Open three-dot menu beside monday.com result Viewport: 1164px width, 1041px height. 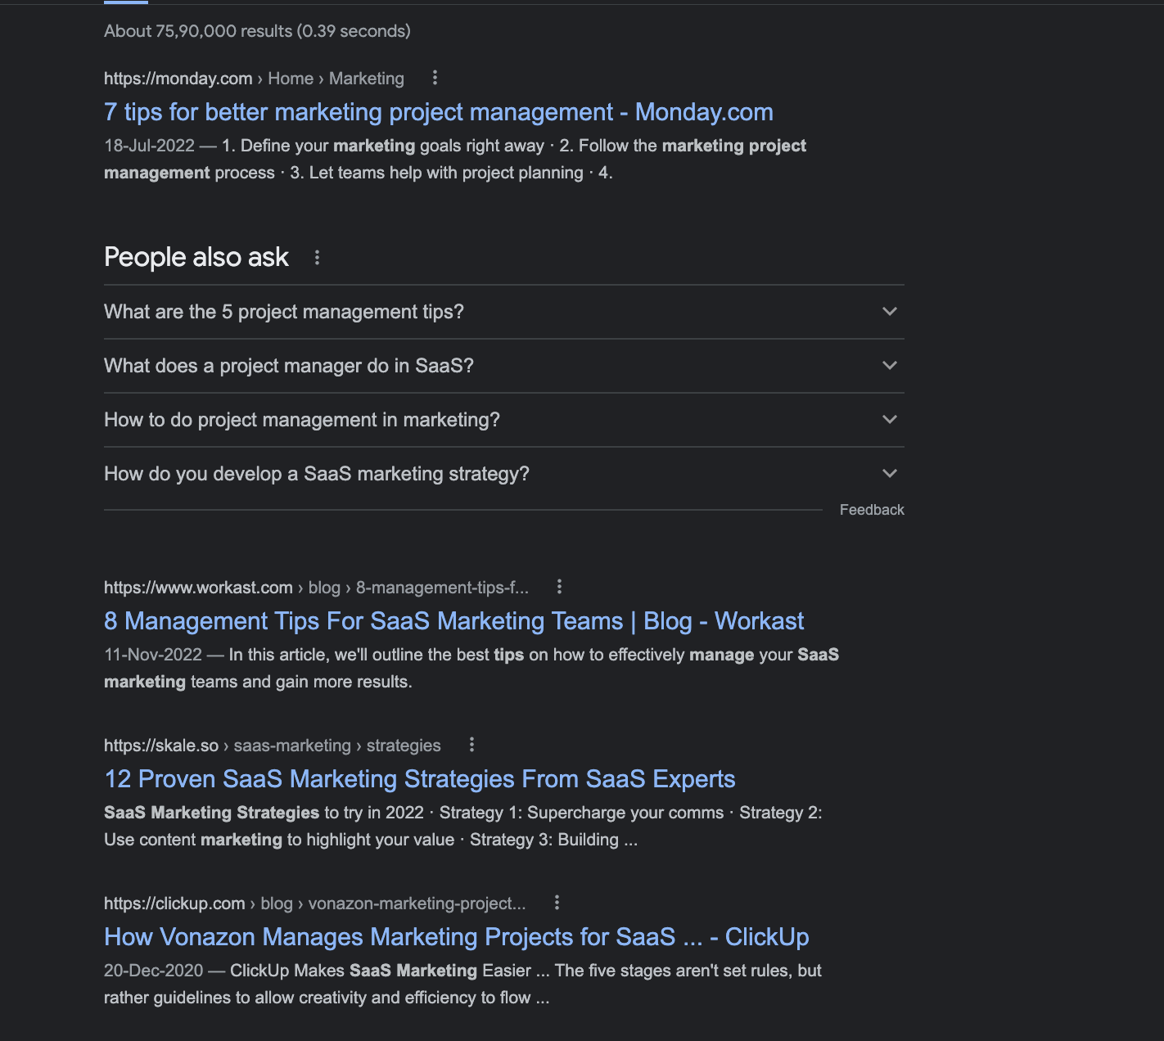(x=435, y=78)
